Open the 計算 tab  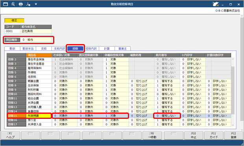pyautogui.click(x=107, y=48)
